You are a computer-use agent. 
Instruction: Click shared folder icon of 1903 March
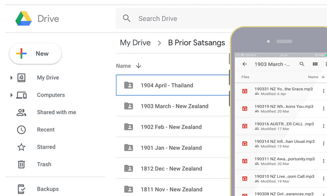[x=128, y=106]
